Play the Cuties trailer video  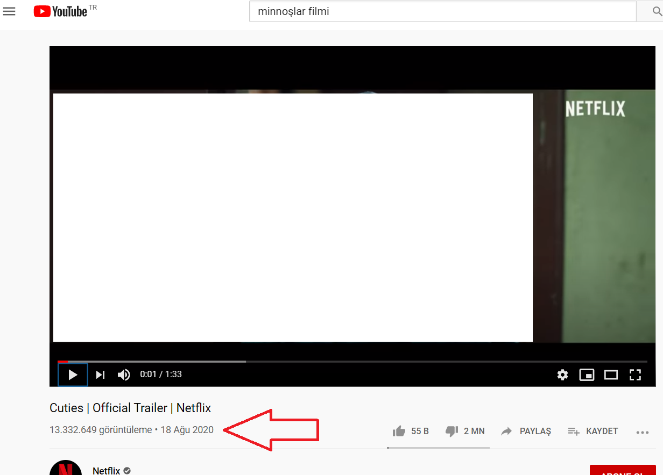tap(73, 375)
